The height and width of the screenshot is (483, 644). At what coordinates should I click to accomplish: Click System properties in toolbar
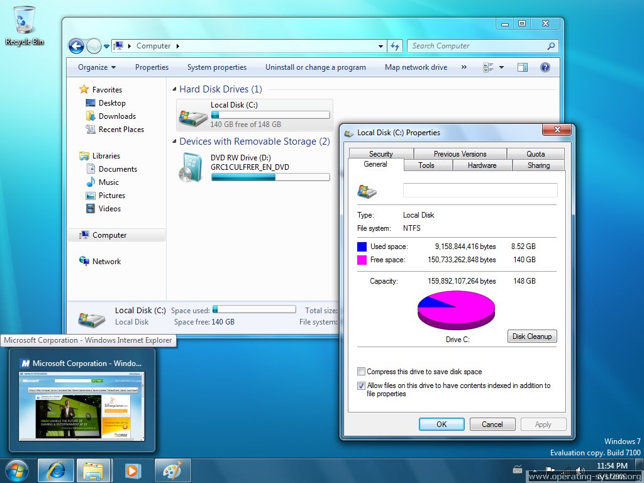pos(217,67)
